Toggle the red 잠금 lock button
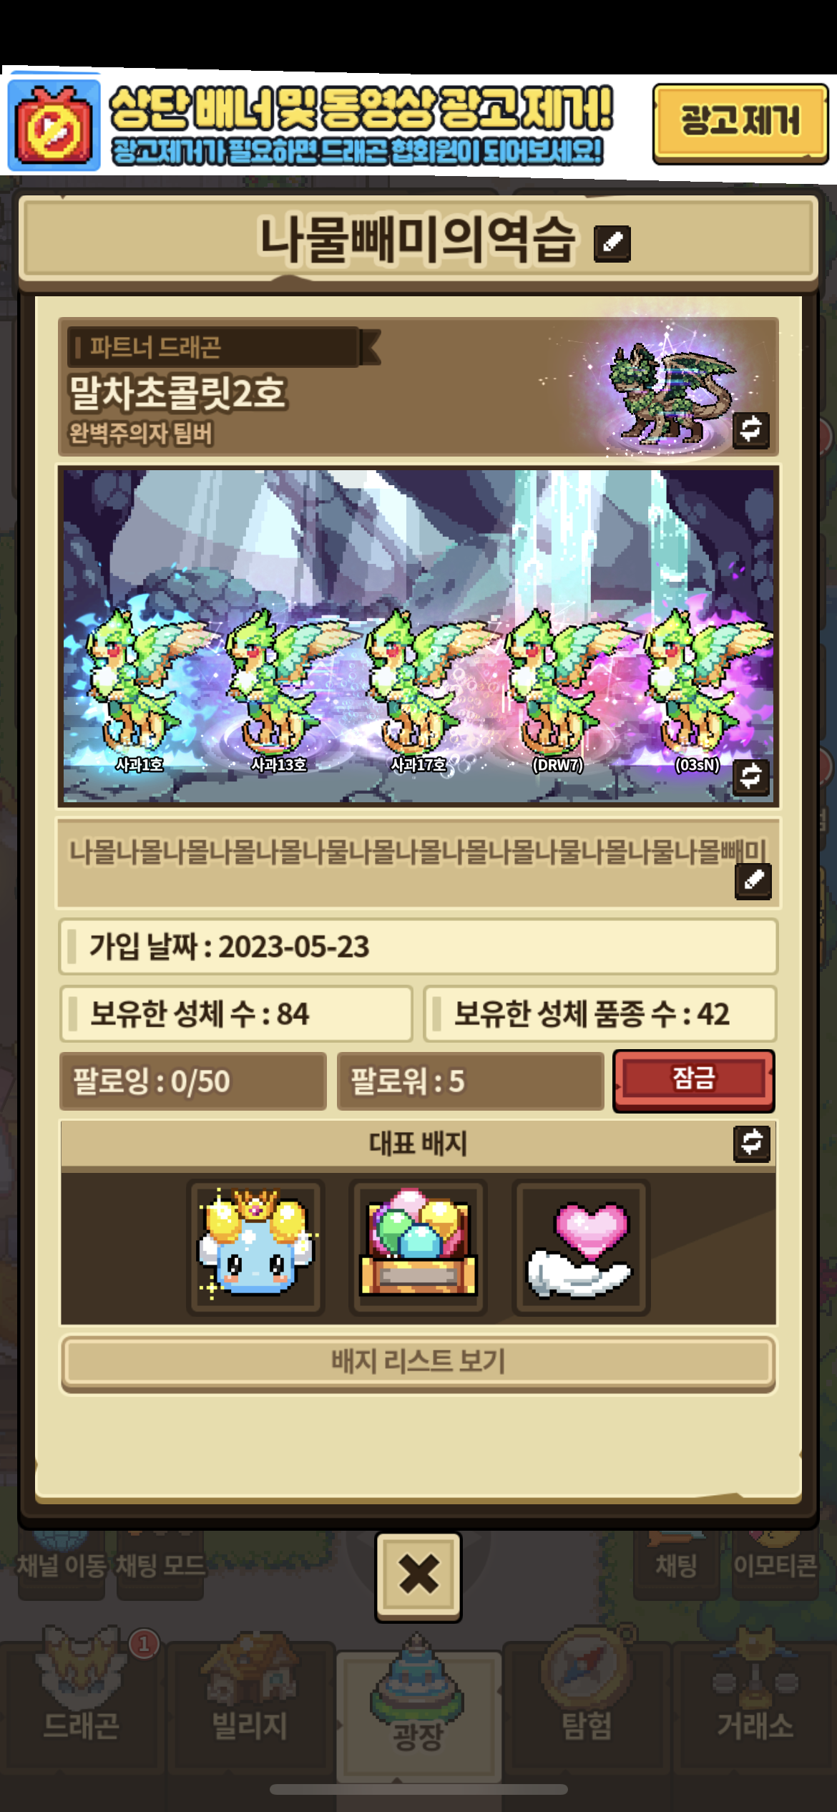Image resolution: width=837 pixels, height=1812 pixels. 693,1081
